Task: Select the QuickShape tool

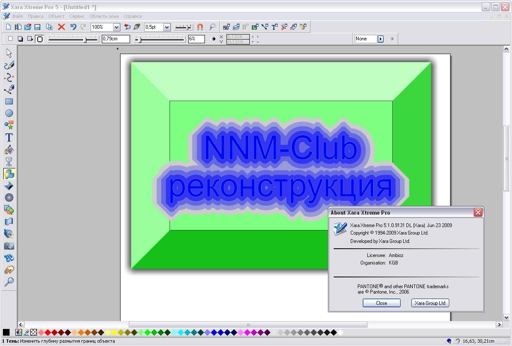Action: click(x=9, y=125)
